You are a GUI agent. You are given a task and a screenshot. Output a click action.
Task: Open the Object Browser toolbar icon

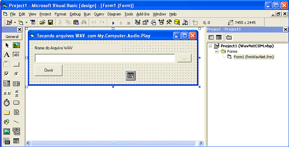click(161, 22)
